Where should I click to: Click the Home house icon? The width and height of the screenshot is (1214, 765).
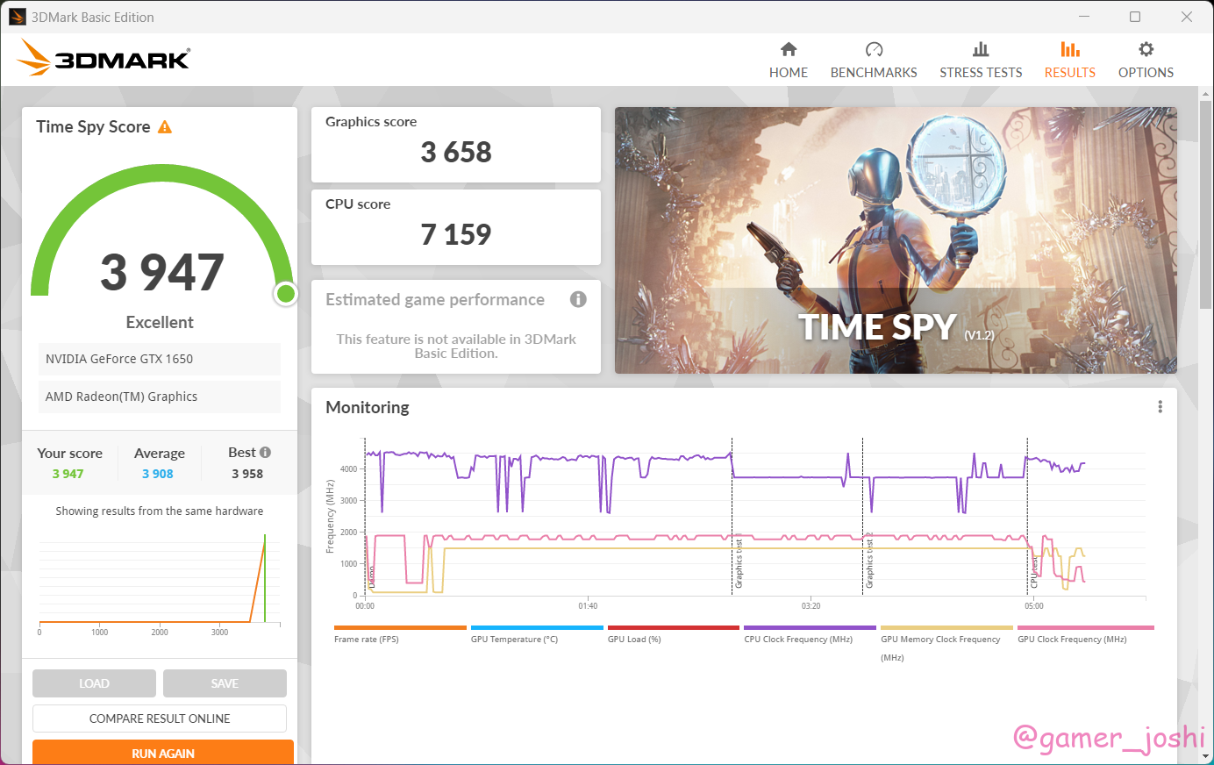(x=789, y=49)
